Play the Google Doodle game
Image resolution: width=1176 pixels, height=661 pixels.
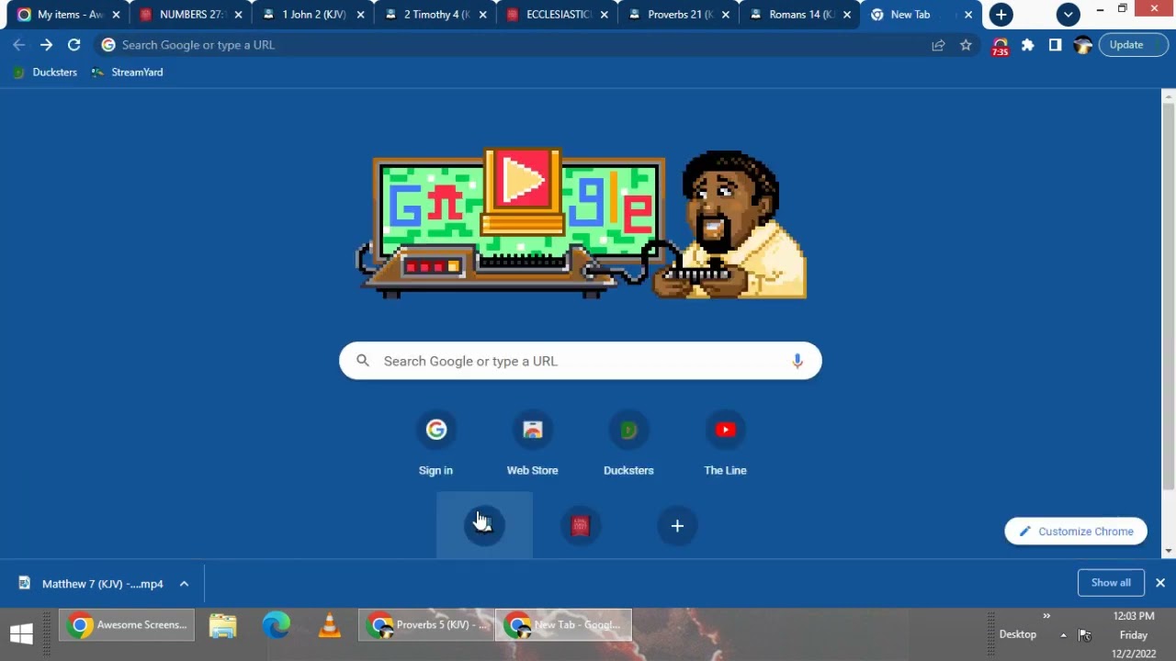click(x=522, y=181)
